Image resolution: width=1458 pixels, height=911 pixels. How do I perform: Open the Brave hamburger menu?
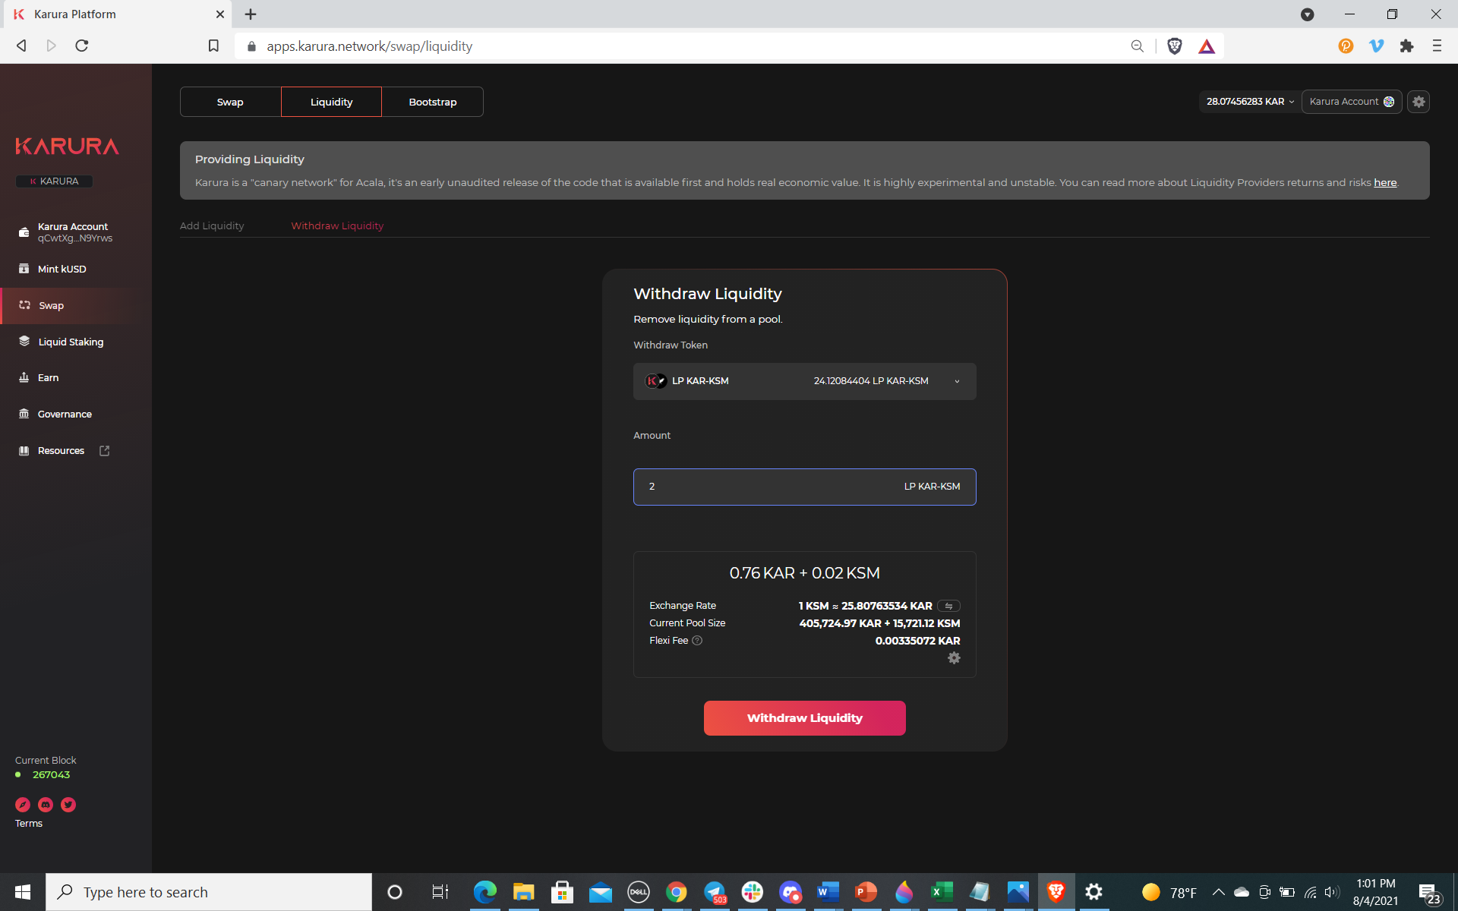[x=1437, y=46]
